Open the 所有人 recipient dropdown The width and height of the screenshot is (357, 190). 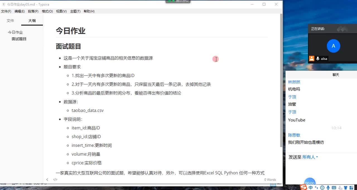point(310,157)
